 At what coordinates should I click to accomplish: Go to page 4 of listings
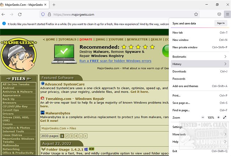coord(76,136)
